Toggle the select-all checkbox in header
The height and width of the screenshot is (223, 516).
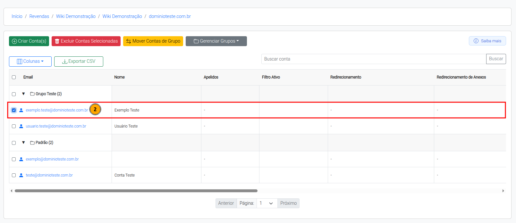pos(14,77)
